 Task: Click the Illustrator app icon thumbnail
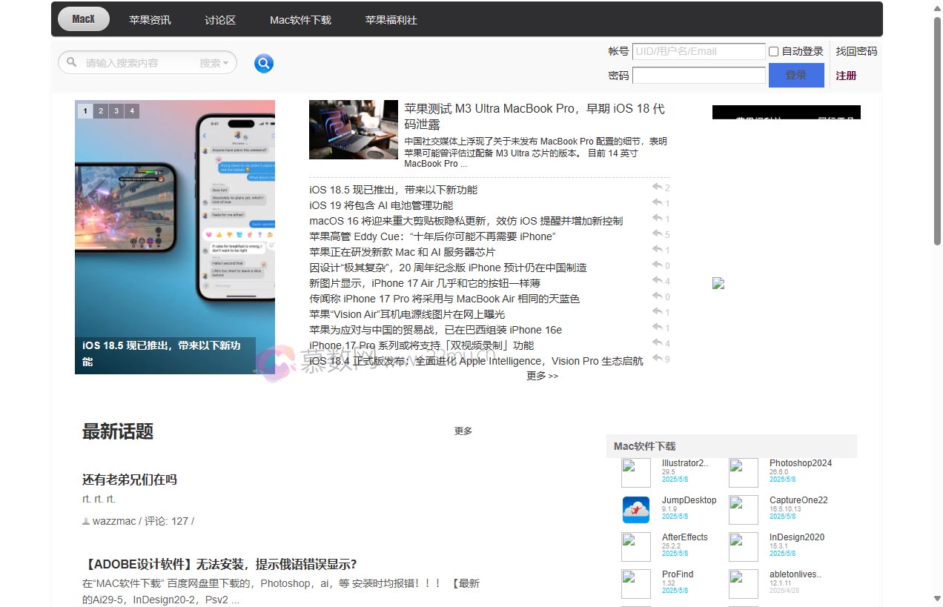pyautogui.click(x=636, y=473)
